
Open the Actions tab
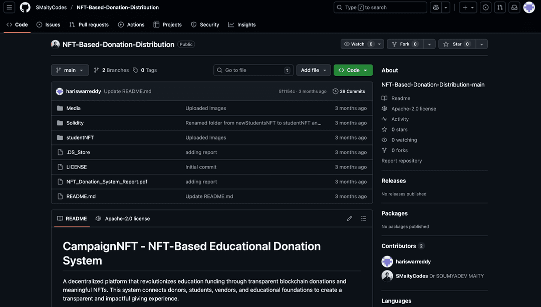[x=131, y=24]
